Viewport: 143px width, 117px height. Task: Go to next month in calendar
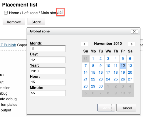(132, 44)
